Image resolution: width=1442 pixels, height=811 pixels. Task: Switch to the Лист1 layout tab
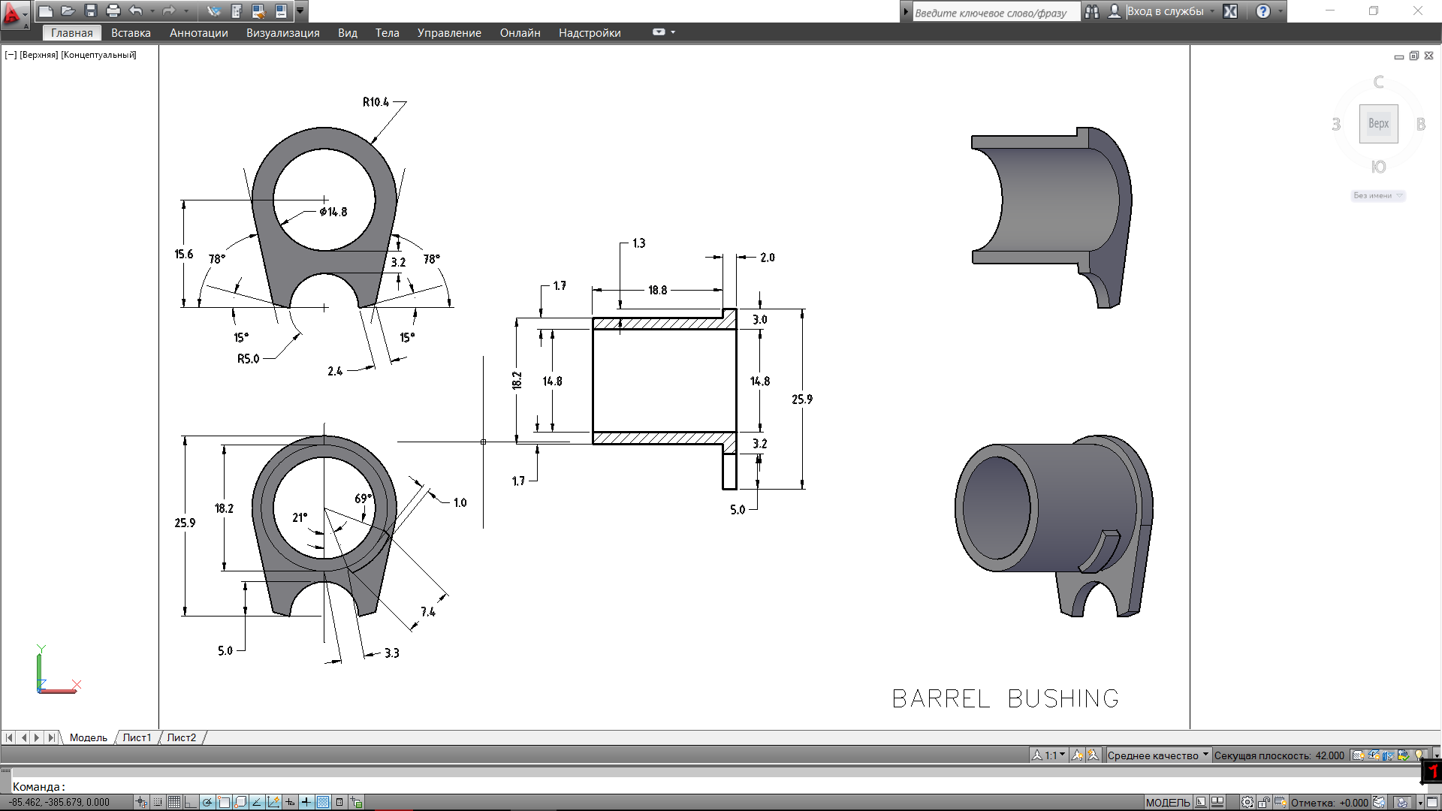[137, 737]
